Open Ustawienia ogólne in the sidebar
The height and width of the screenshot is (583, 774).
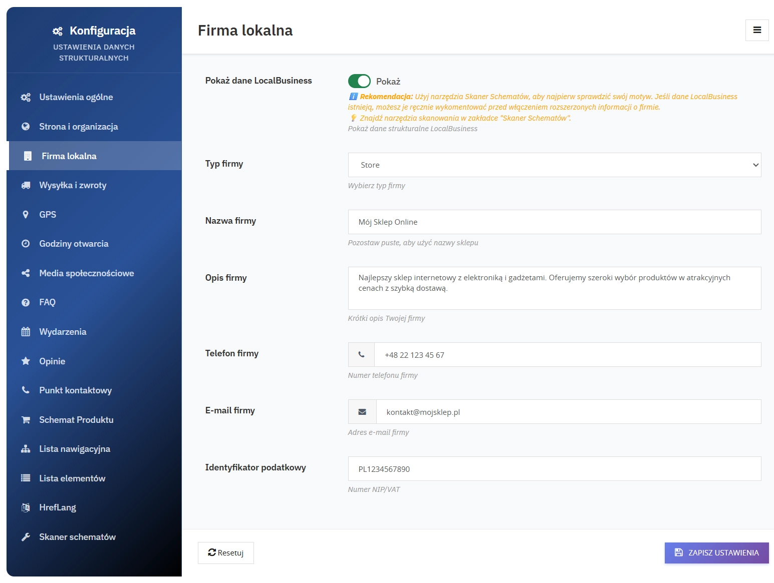(76, 98)
